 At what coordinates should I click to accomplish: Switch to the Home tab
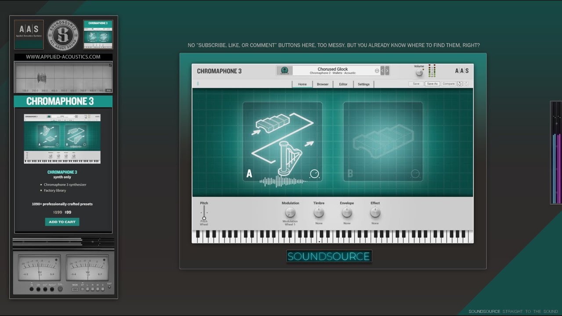click(303, 84)
